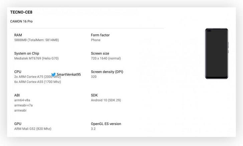Click the Form factor heading
Viewport: 243px width, 146px height.
[x=100, y=35]
